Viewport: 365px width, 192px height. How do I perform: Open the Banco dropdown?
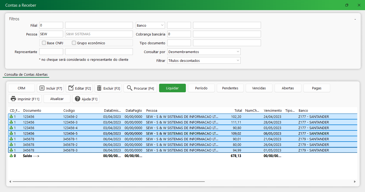pyautogui.click(x=150, y=25)
